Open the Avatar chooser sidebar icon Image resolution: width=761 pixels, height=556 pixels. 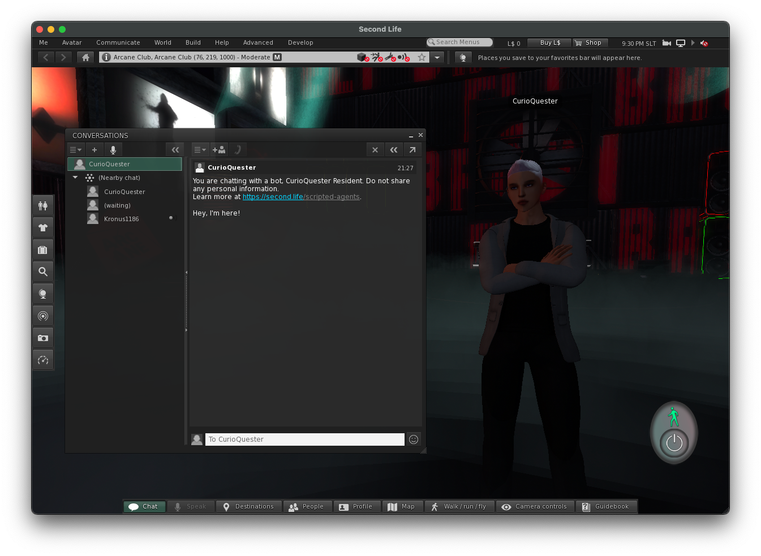coord(43,206)
